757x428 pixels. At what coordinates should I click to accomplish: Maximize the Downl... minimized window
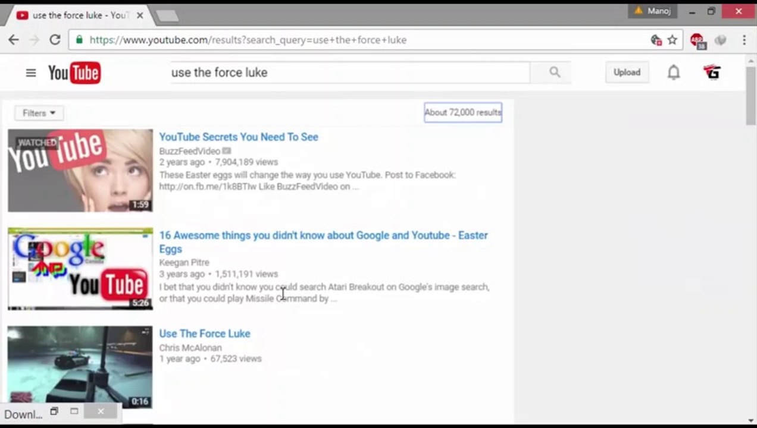(74, 411)
